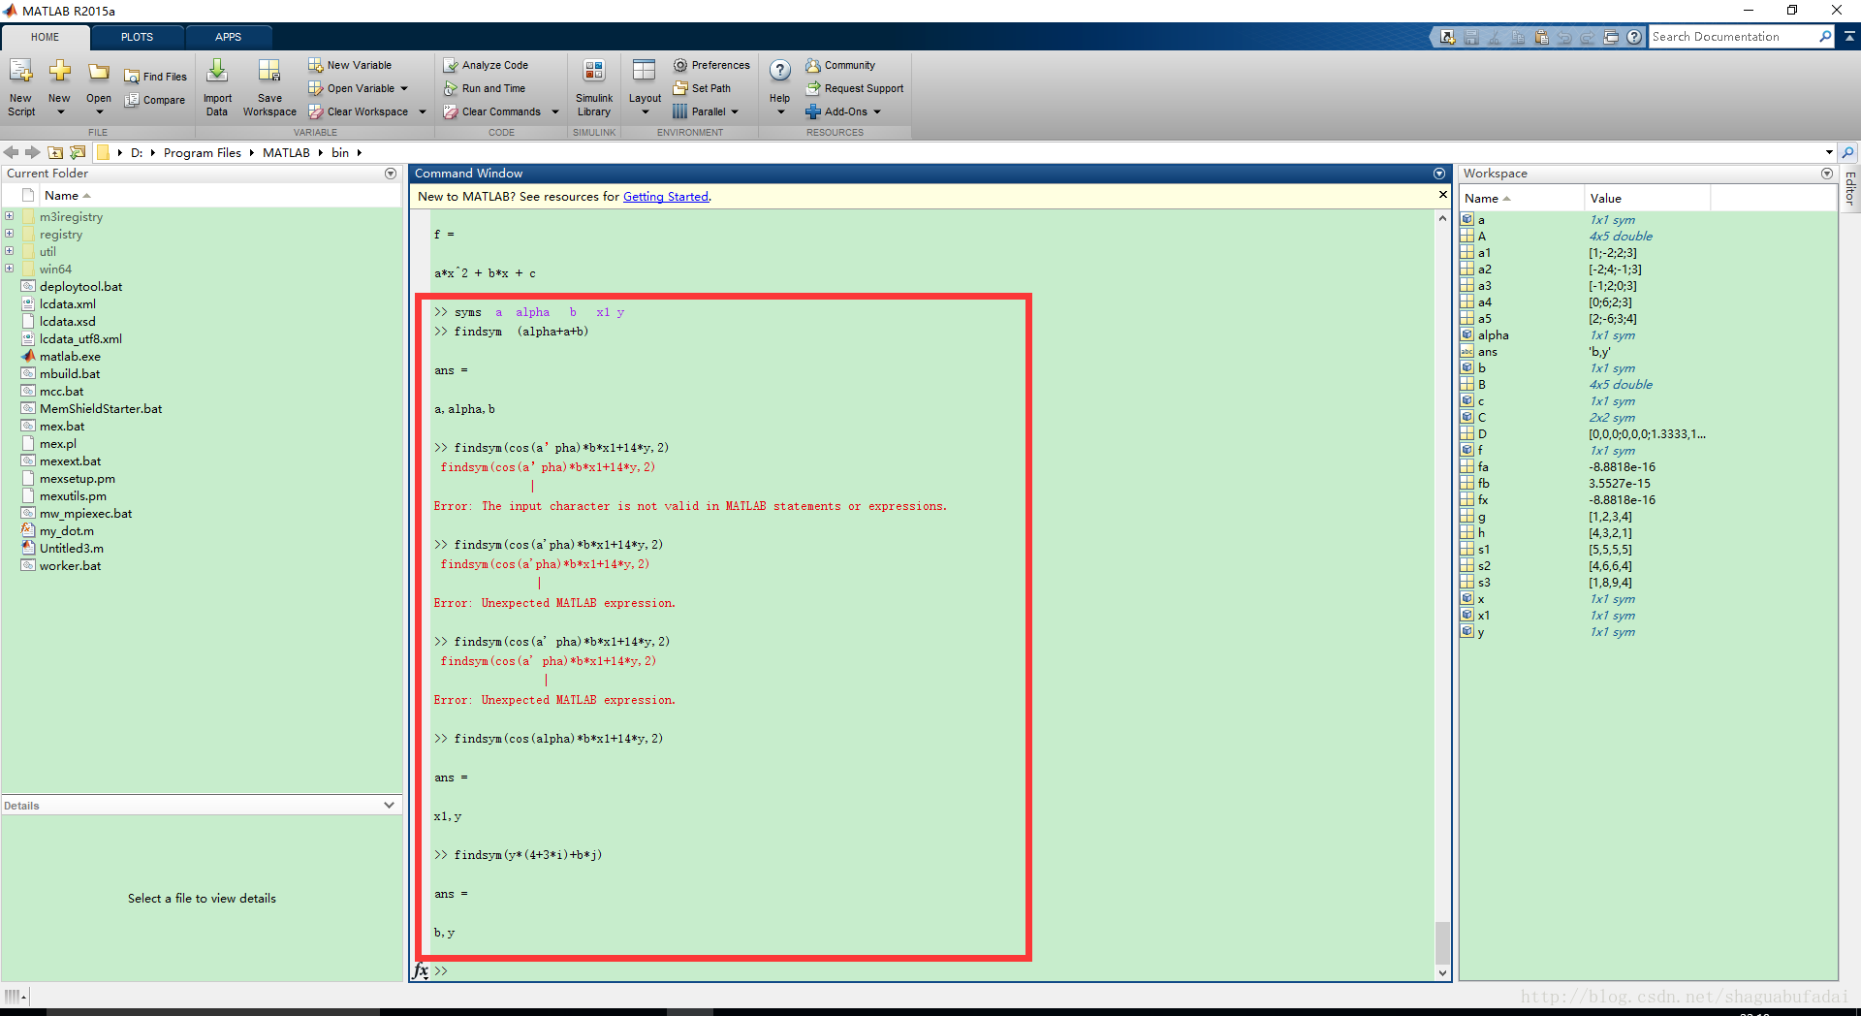
Task: Click Save Workspace icon
Action: point(269,71)
